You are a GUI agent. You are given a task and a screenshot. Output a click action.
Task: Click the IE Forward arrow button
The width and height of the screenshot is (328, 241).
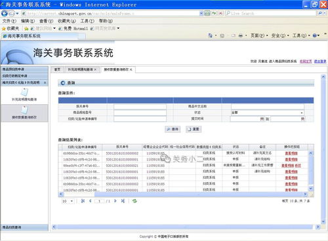[x=11, y=14]
